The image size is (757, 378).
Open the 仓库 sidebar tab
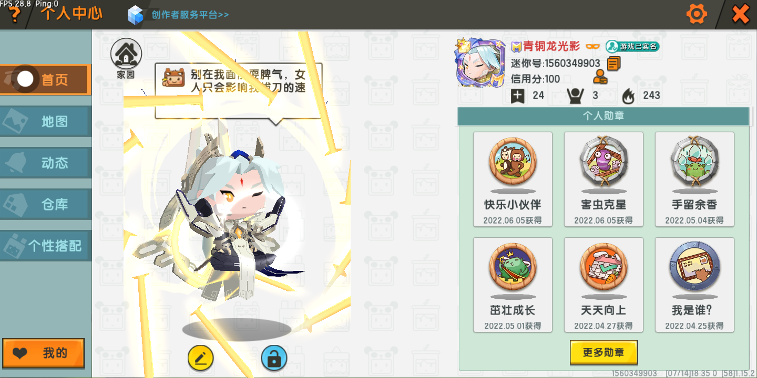pos(46,204)
